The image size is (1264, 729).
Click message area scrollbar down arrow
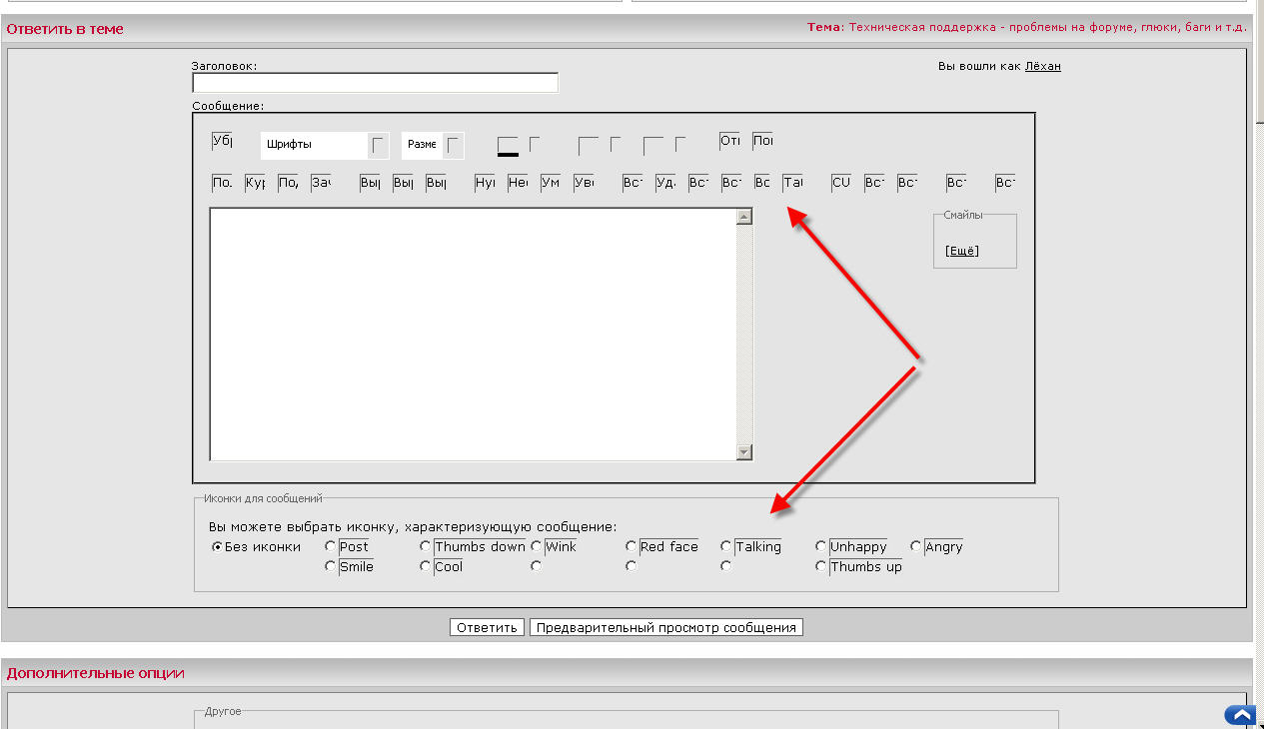click(x=743, y=452)
